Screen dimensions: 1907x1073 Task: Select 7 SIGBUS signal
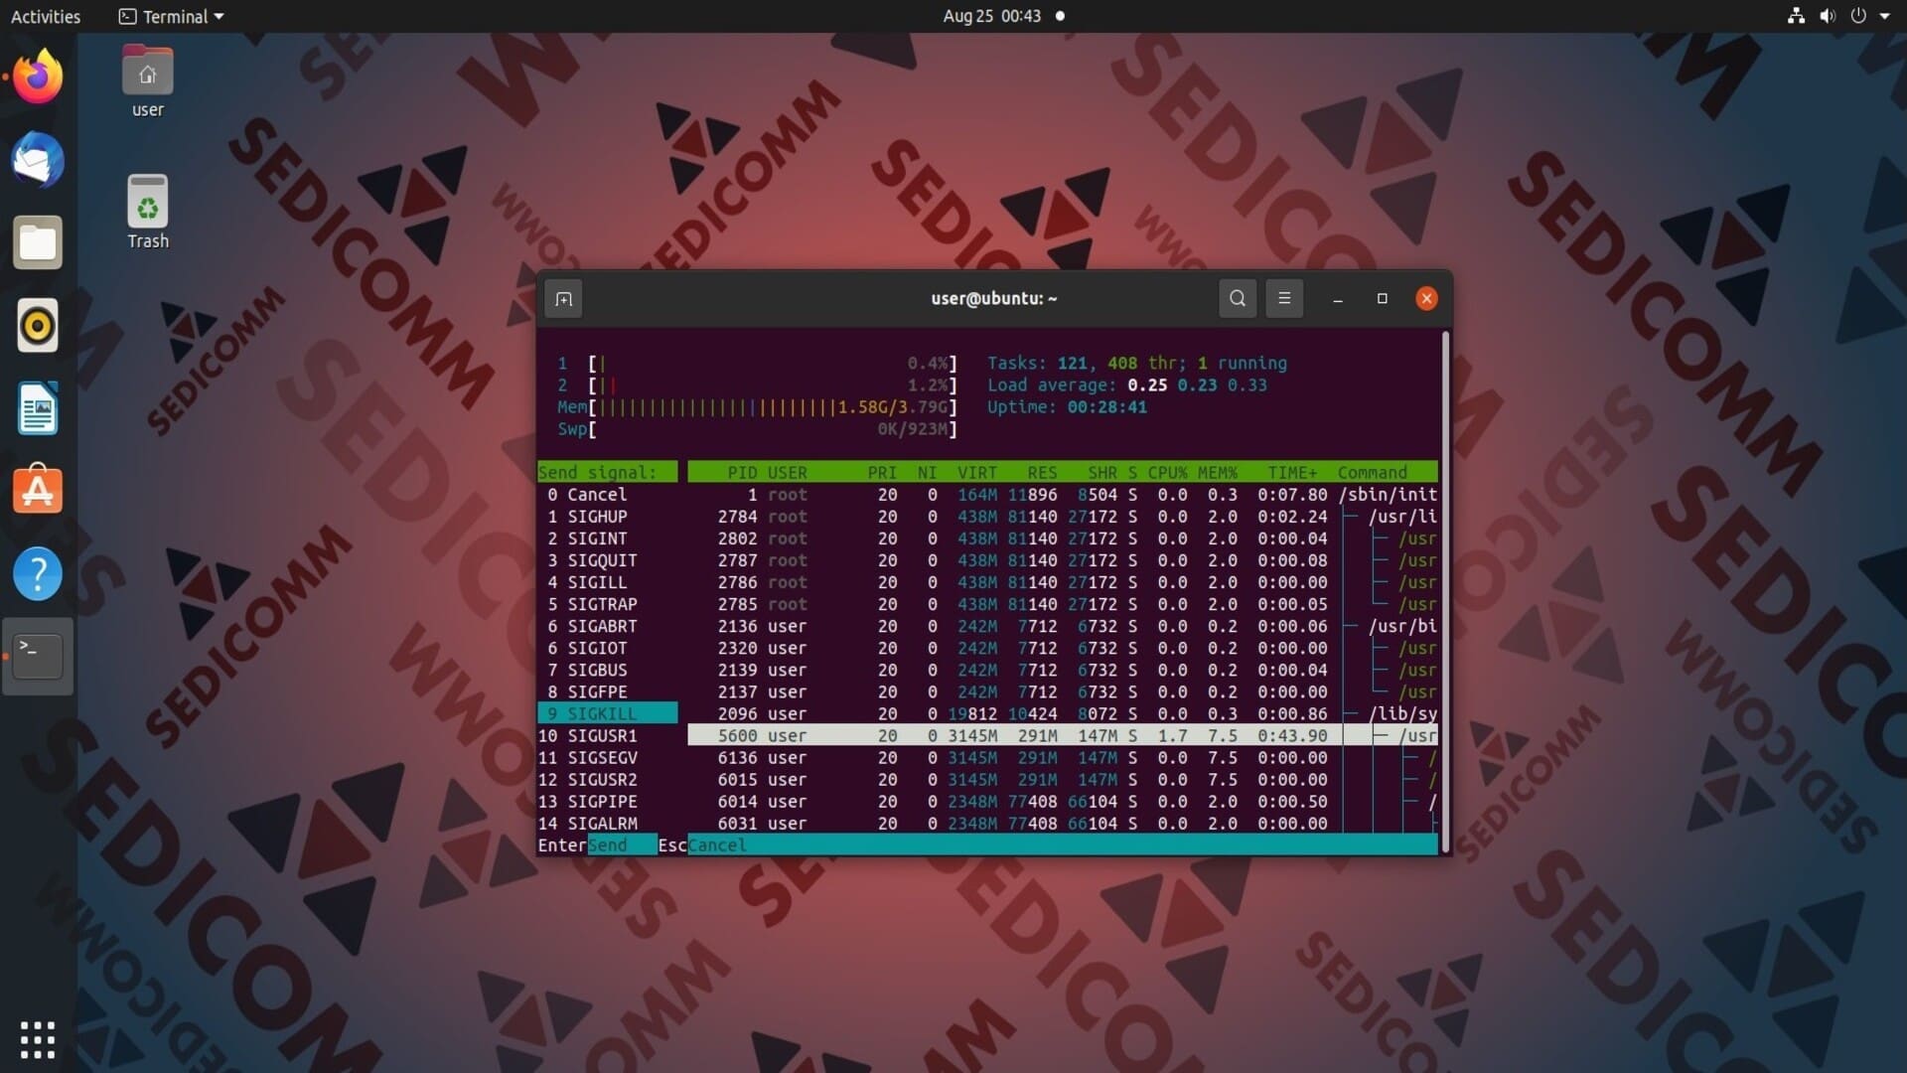[x=608, y=670]
